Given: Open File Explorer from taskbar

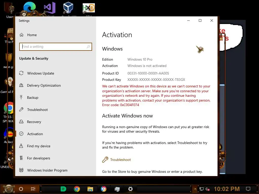Looking at the screenshot, I should click(x=90, y=189).
